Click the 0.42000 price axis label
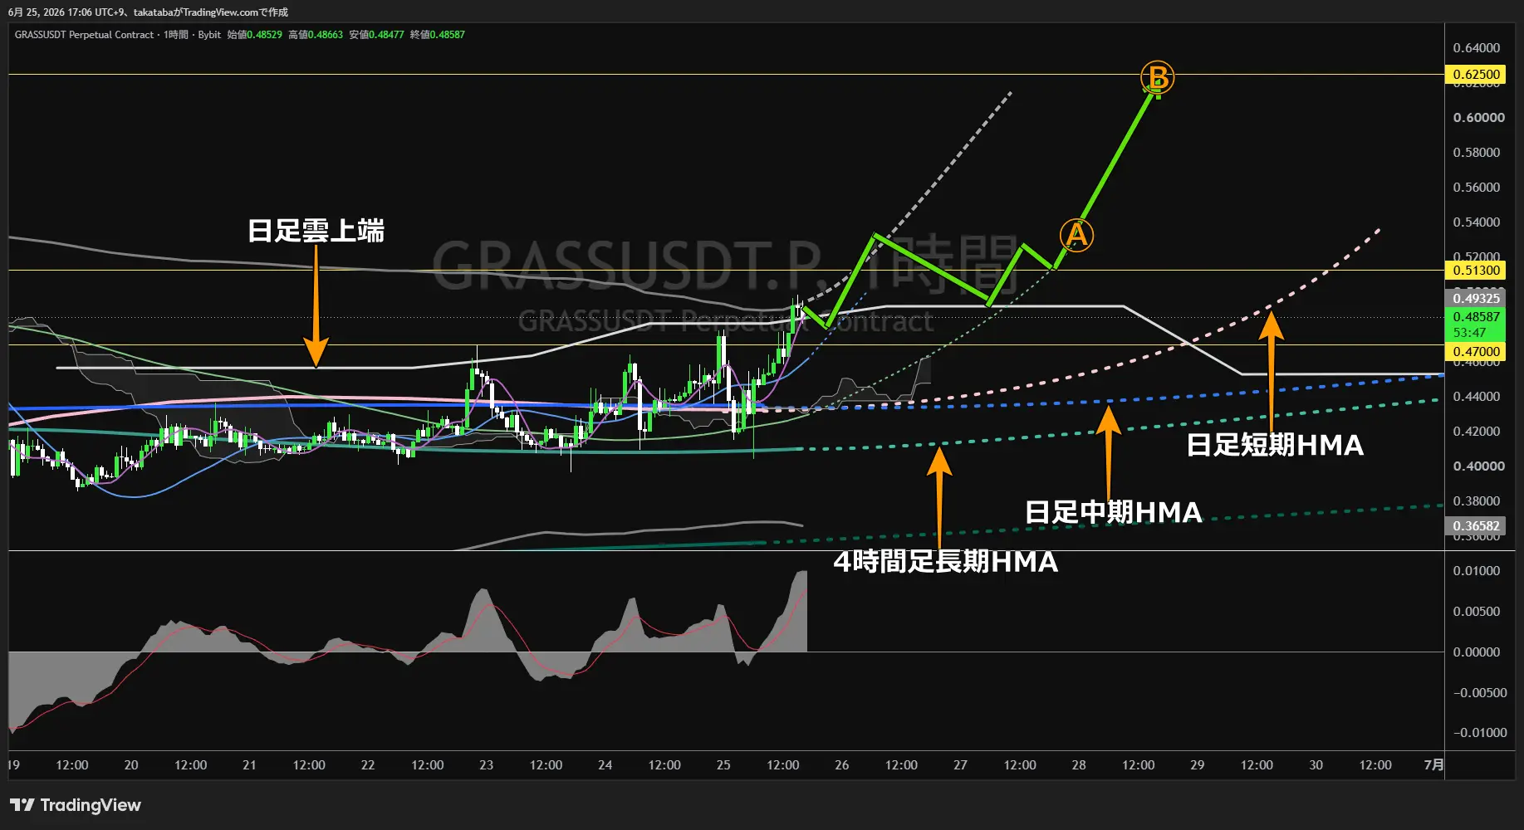This screenshot has width=1524, height=830. click(x=1476, y=432)
